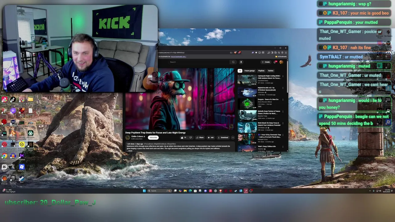Open the Chillin Critters channel link
Screen dimensions: 395x222
tap(137, 136)
